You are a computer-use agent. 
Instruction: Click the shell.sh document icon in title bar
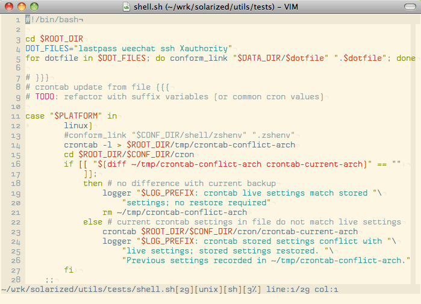click(x=126, y=7)
